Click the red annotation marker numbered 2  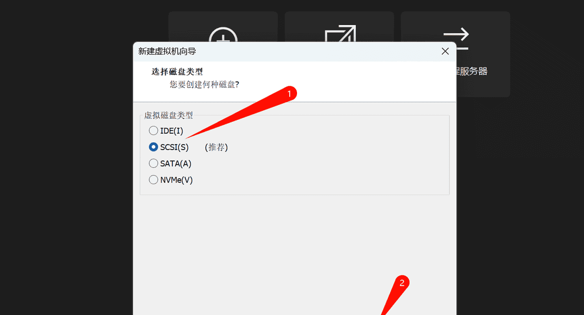coord(401,283)
